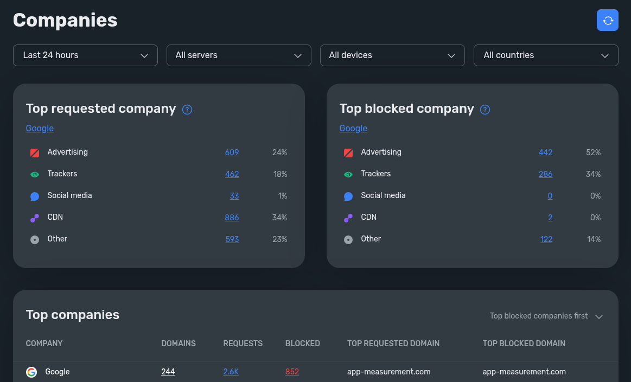
Task: Click REQUESTS column header
Action: click(243, 343)
